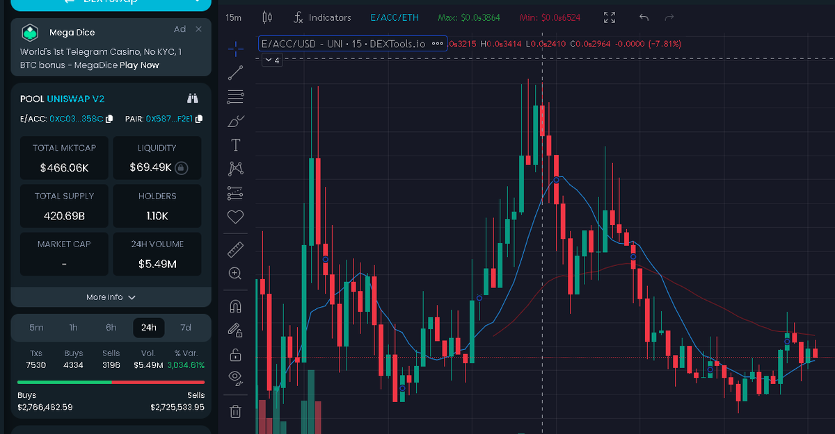This screenshot has height=434, width=835.
Task: Select the 6h stats tab
Action: coord(111,328)
